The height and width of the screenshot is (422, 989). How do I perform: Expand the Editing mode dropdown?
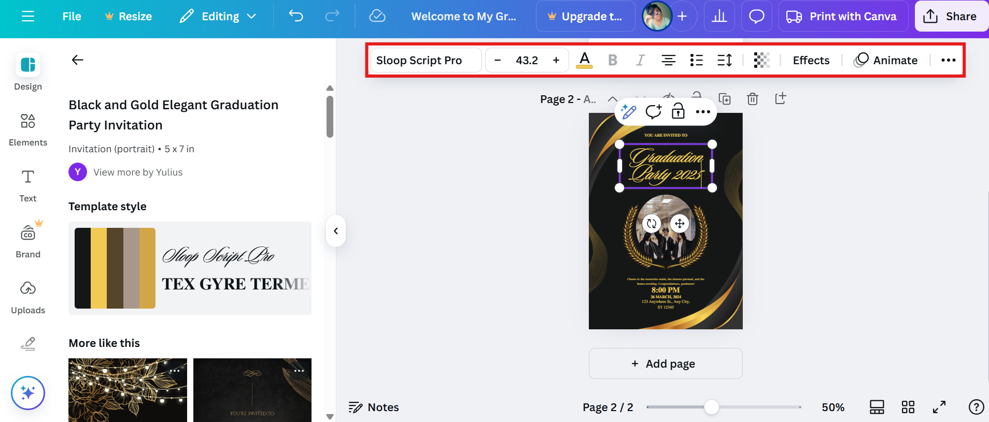[x=218, y=17]
